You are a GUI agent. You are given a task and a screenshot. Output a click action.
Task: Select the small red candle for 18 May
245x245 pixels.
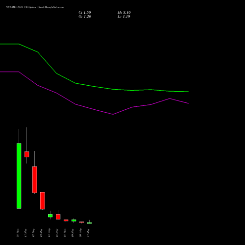click(66, 220)
